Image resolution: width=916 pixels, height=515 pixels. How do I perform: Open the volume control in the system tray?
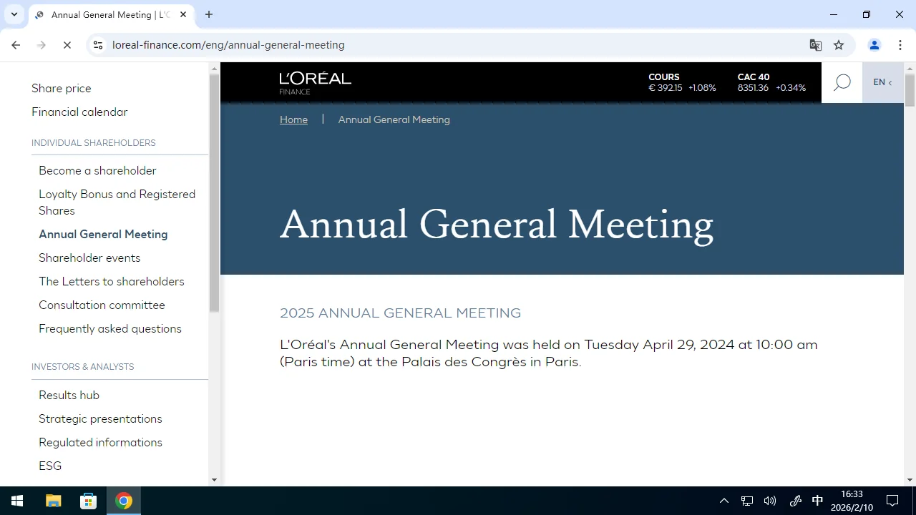[769, 500]
